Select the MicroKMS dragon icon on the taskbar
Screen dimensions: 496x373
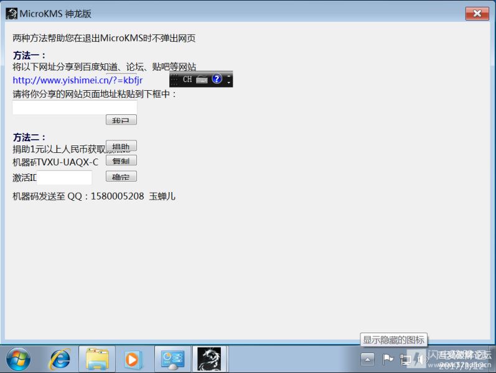(209, 359)
